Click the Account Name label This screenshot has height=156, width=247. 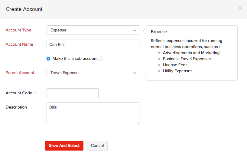19,44
